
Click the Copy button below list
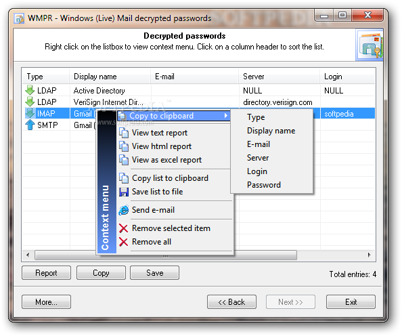coord(101,272)
